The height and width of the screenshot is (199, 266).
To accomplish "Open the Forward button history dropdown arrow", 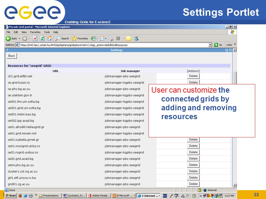I will (x=30, y=39).
